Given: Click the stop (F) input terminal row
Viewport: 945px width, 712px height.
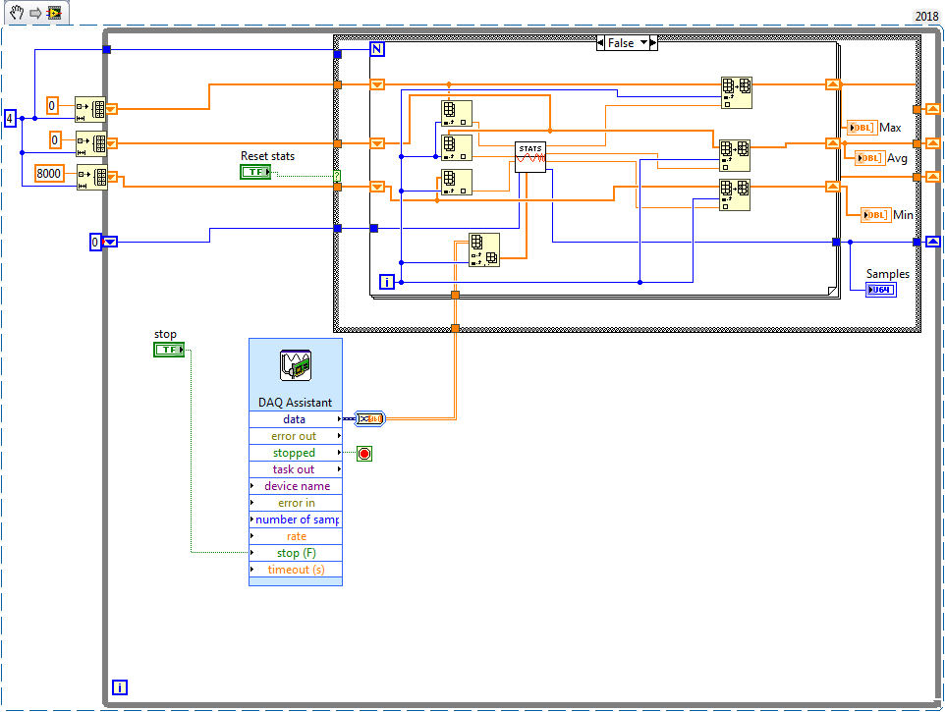Looking at the screenshot, I should pos(296,553).
